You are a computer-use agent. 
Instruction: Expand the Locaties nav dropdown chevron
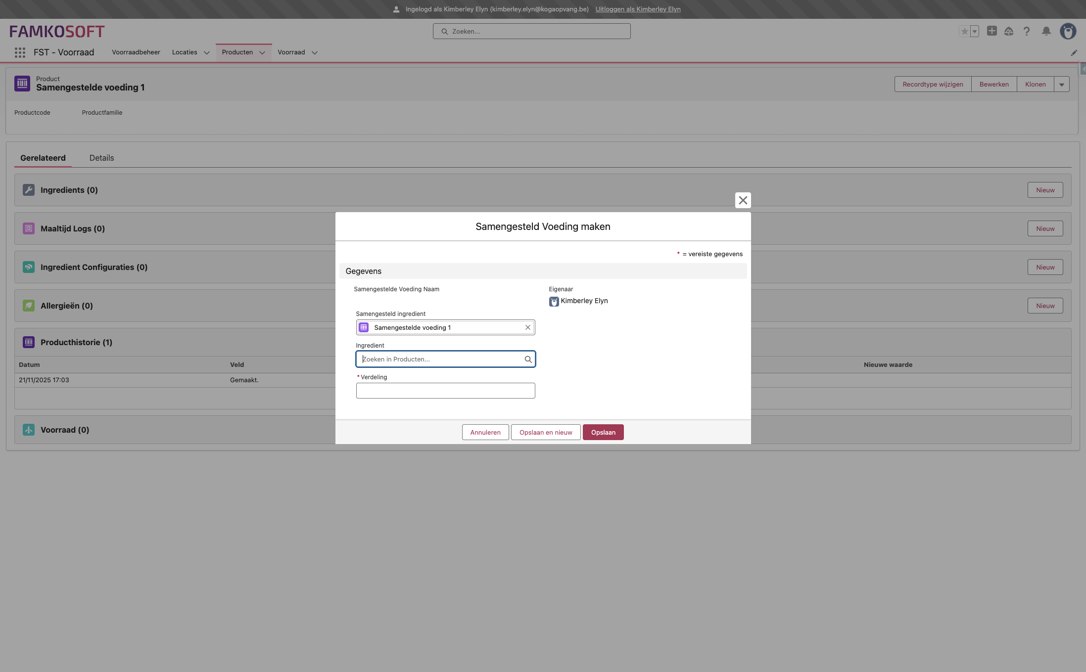coord(206,52)
